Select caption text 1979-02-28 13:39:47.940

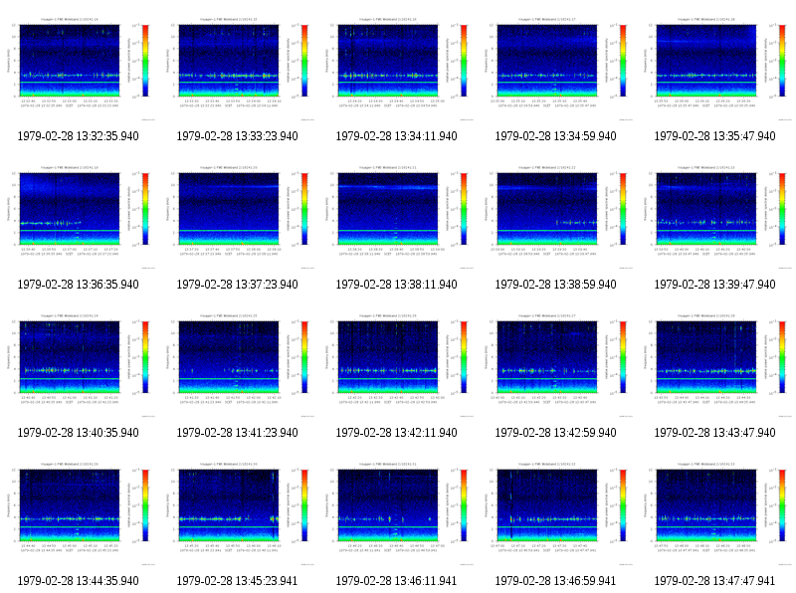714,285
